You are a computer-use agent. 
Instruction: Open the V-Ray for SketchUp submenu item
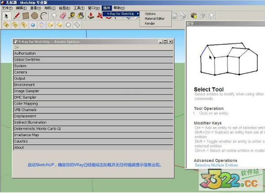tap(121, 14)
